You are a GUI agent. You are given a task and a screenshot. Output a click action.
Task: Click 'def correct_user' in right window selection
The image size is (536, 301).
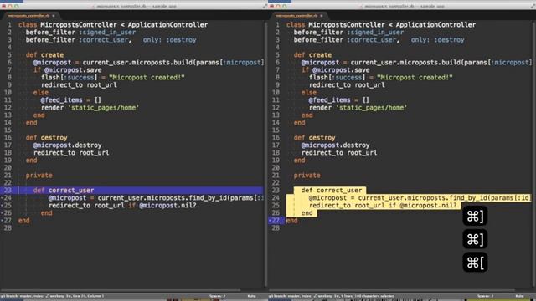tap(332, 191)
